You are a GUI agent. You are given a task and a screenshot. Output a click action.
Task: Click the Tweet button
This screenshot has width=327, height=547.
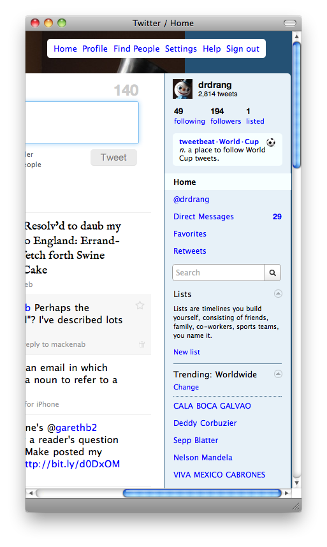coord(113,157)
